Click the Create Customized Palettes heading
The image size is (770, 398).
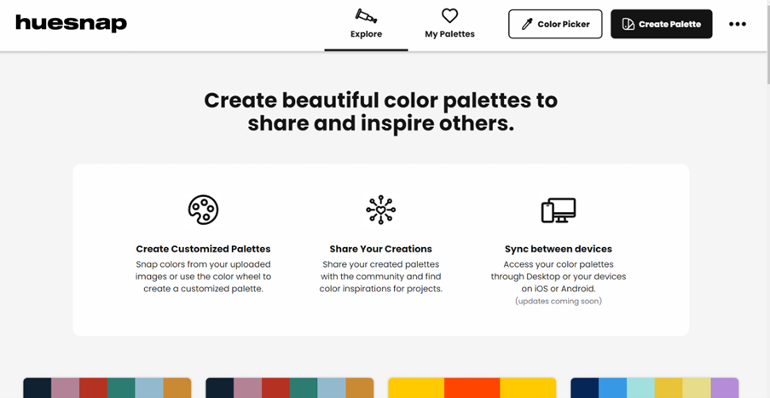[203, 249]
